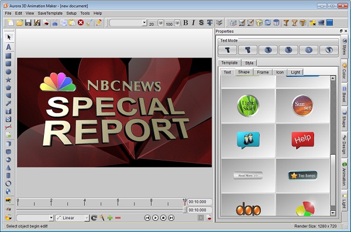Pick the Light Side green shape template
The image size is (351, 232).
(x=248, y=105)
